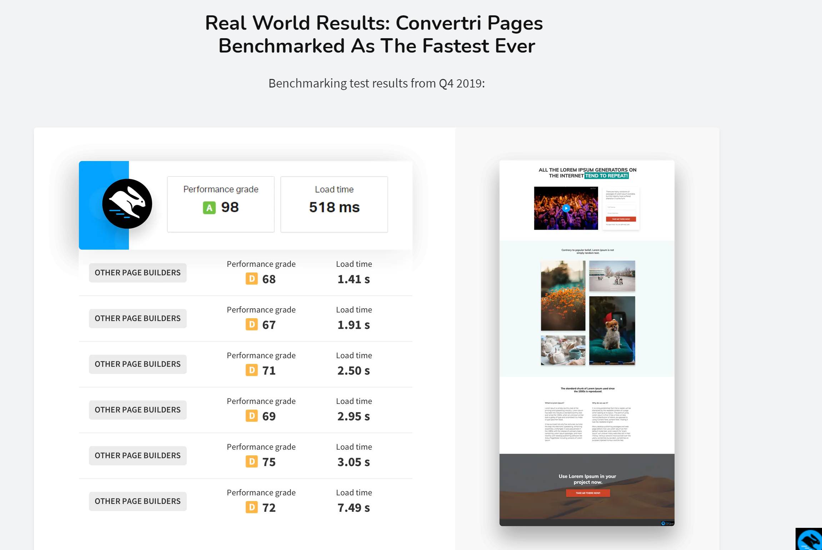This screenshot has height=550, width=822.
Task: Click the '2.95 s' load time value
Action: [354, 416]
